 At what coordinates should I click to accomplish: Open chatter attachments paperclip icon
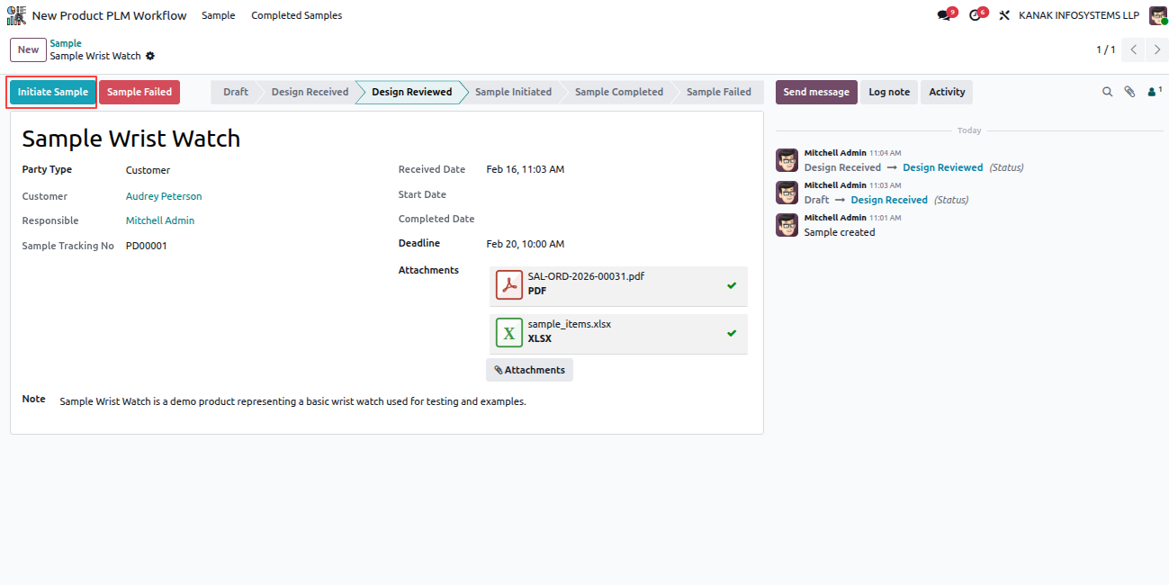point(1130,92)
